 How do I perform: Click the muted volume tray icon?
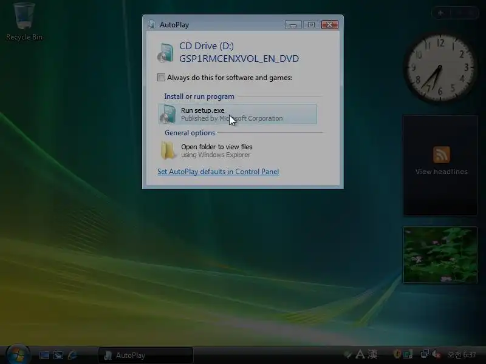(436, 354)
